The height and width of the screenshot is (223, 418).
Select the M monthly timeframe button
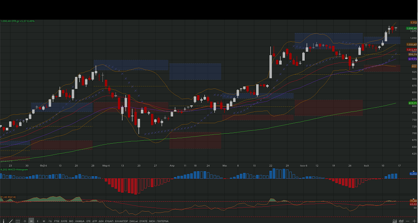[x=44, y=221]
